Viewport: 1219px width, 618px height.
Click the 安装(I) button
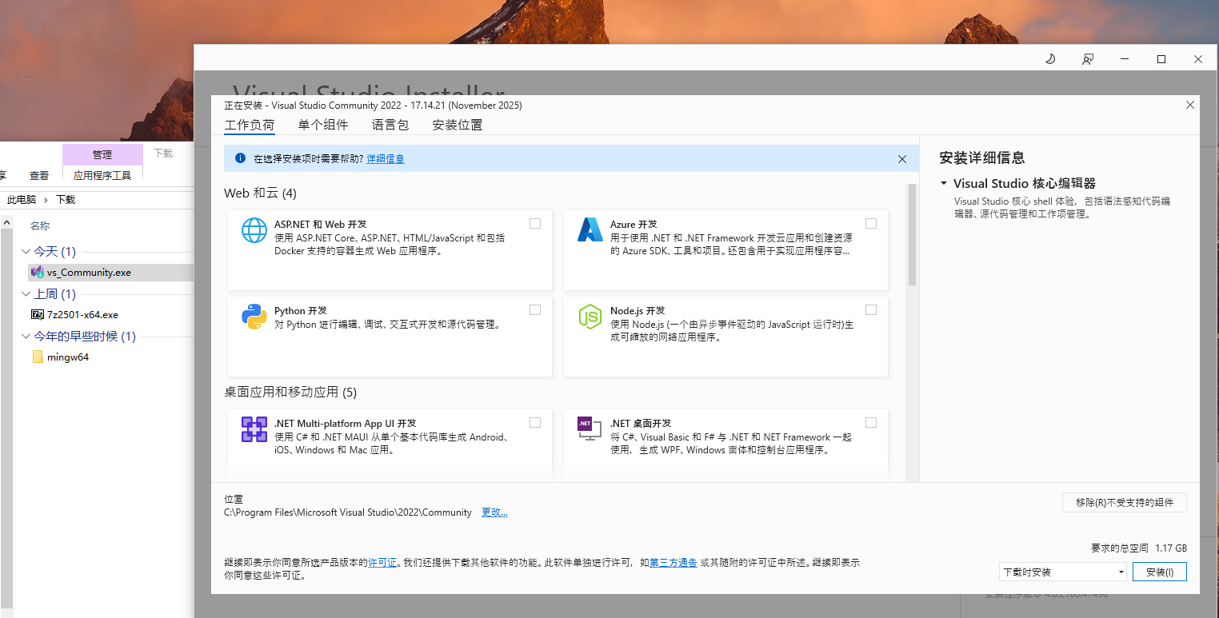[x=1160, y=572]
